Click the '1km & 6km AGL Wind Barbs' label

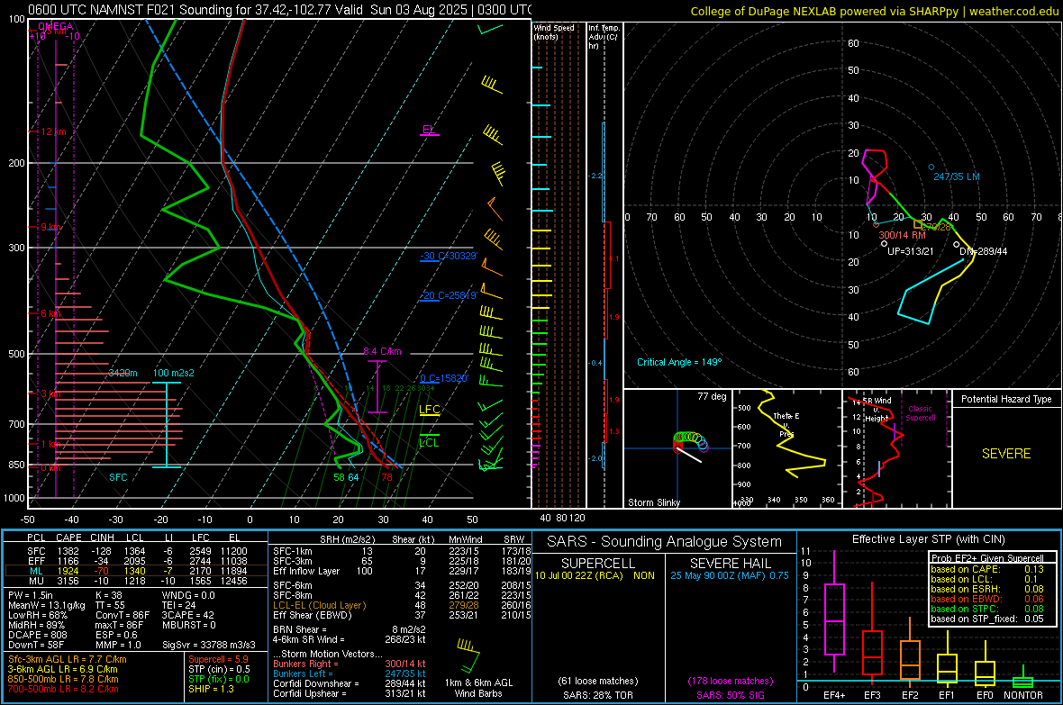[478, 688]
